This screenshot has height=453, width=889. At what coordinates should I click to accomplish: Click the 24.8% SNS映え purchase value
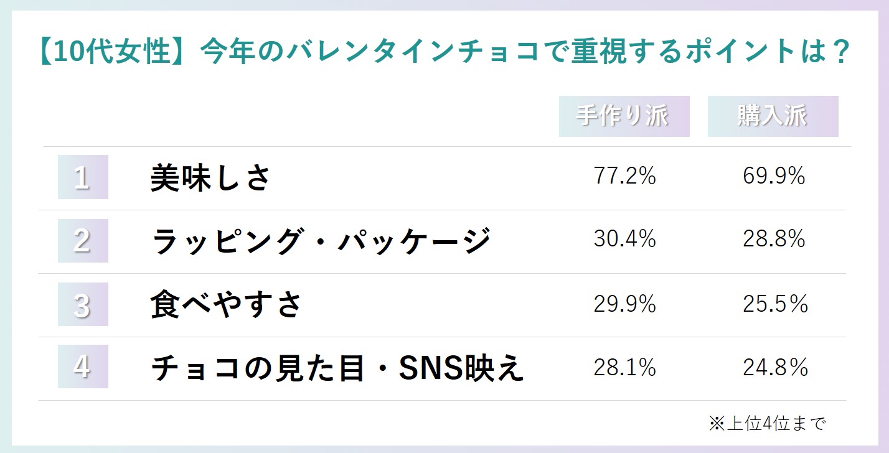[x=775, y=367]
